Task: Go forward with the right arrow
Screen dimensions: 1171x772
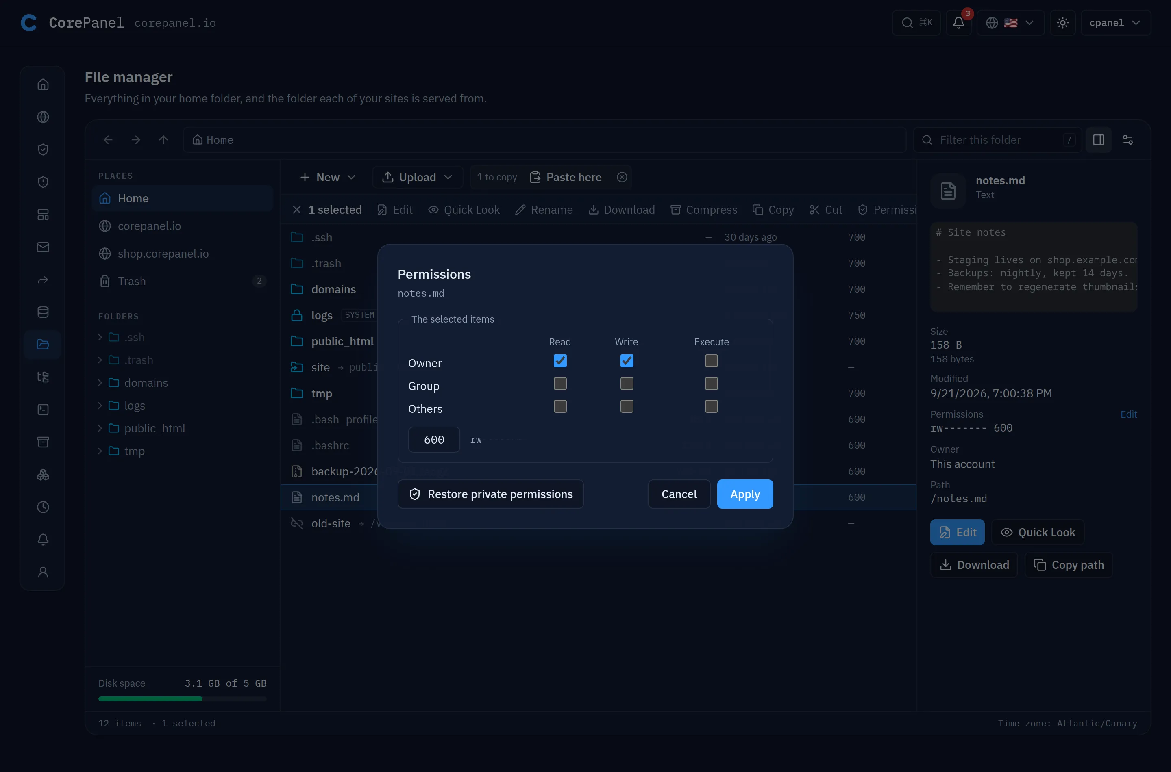Action: point(135,140)
